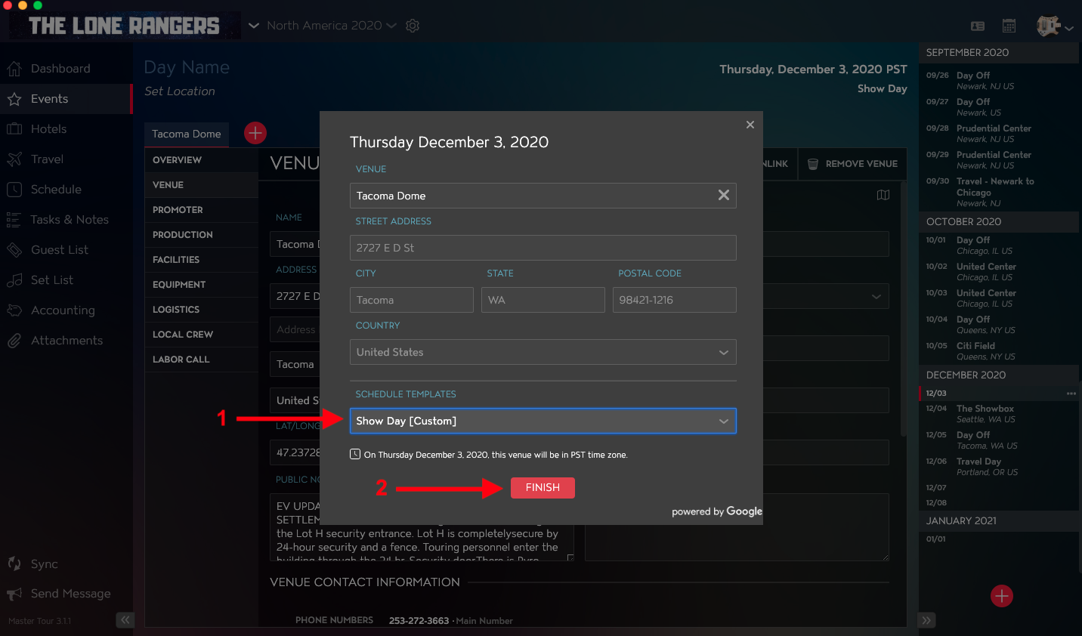The image size is (1082, 636).
Task: Select 10/05 Citi Field day
Action: [x=997, y=351]
